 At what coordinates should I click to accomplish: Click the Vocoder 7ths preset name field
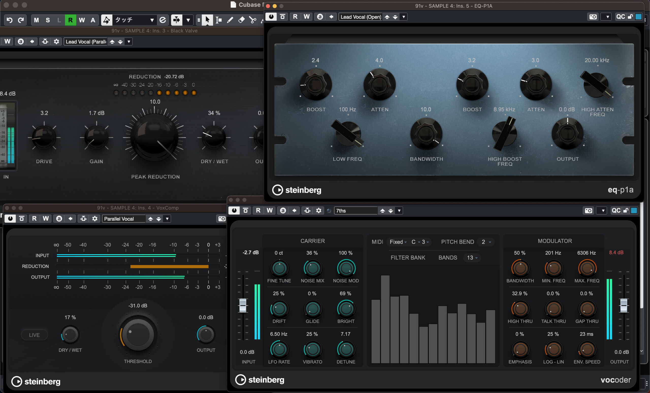356,211
